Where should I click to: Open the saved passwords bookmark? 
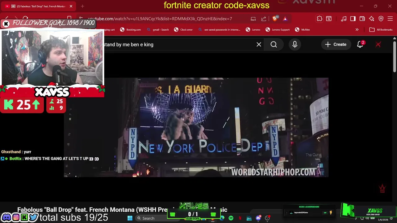point(219,29)
